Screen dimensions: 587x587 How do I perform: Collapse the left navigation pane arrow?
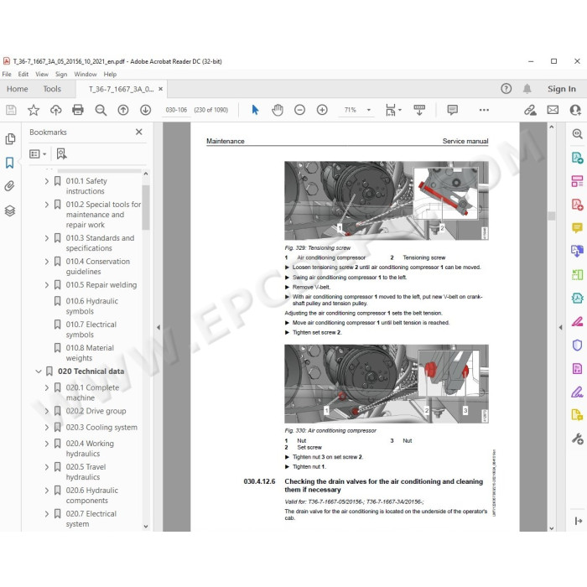click(158, 327)
